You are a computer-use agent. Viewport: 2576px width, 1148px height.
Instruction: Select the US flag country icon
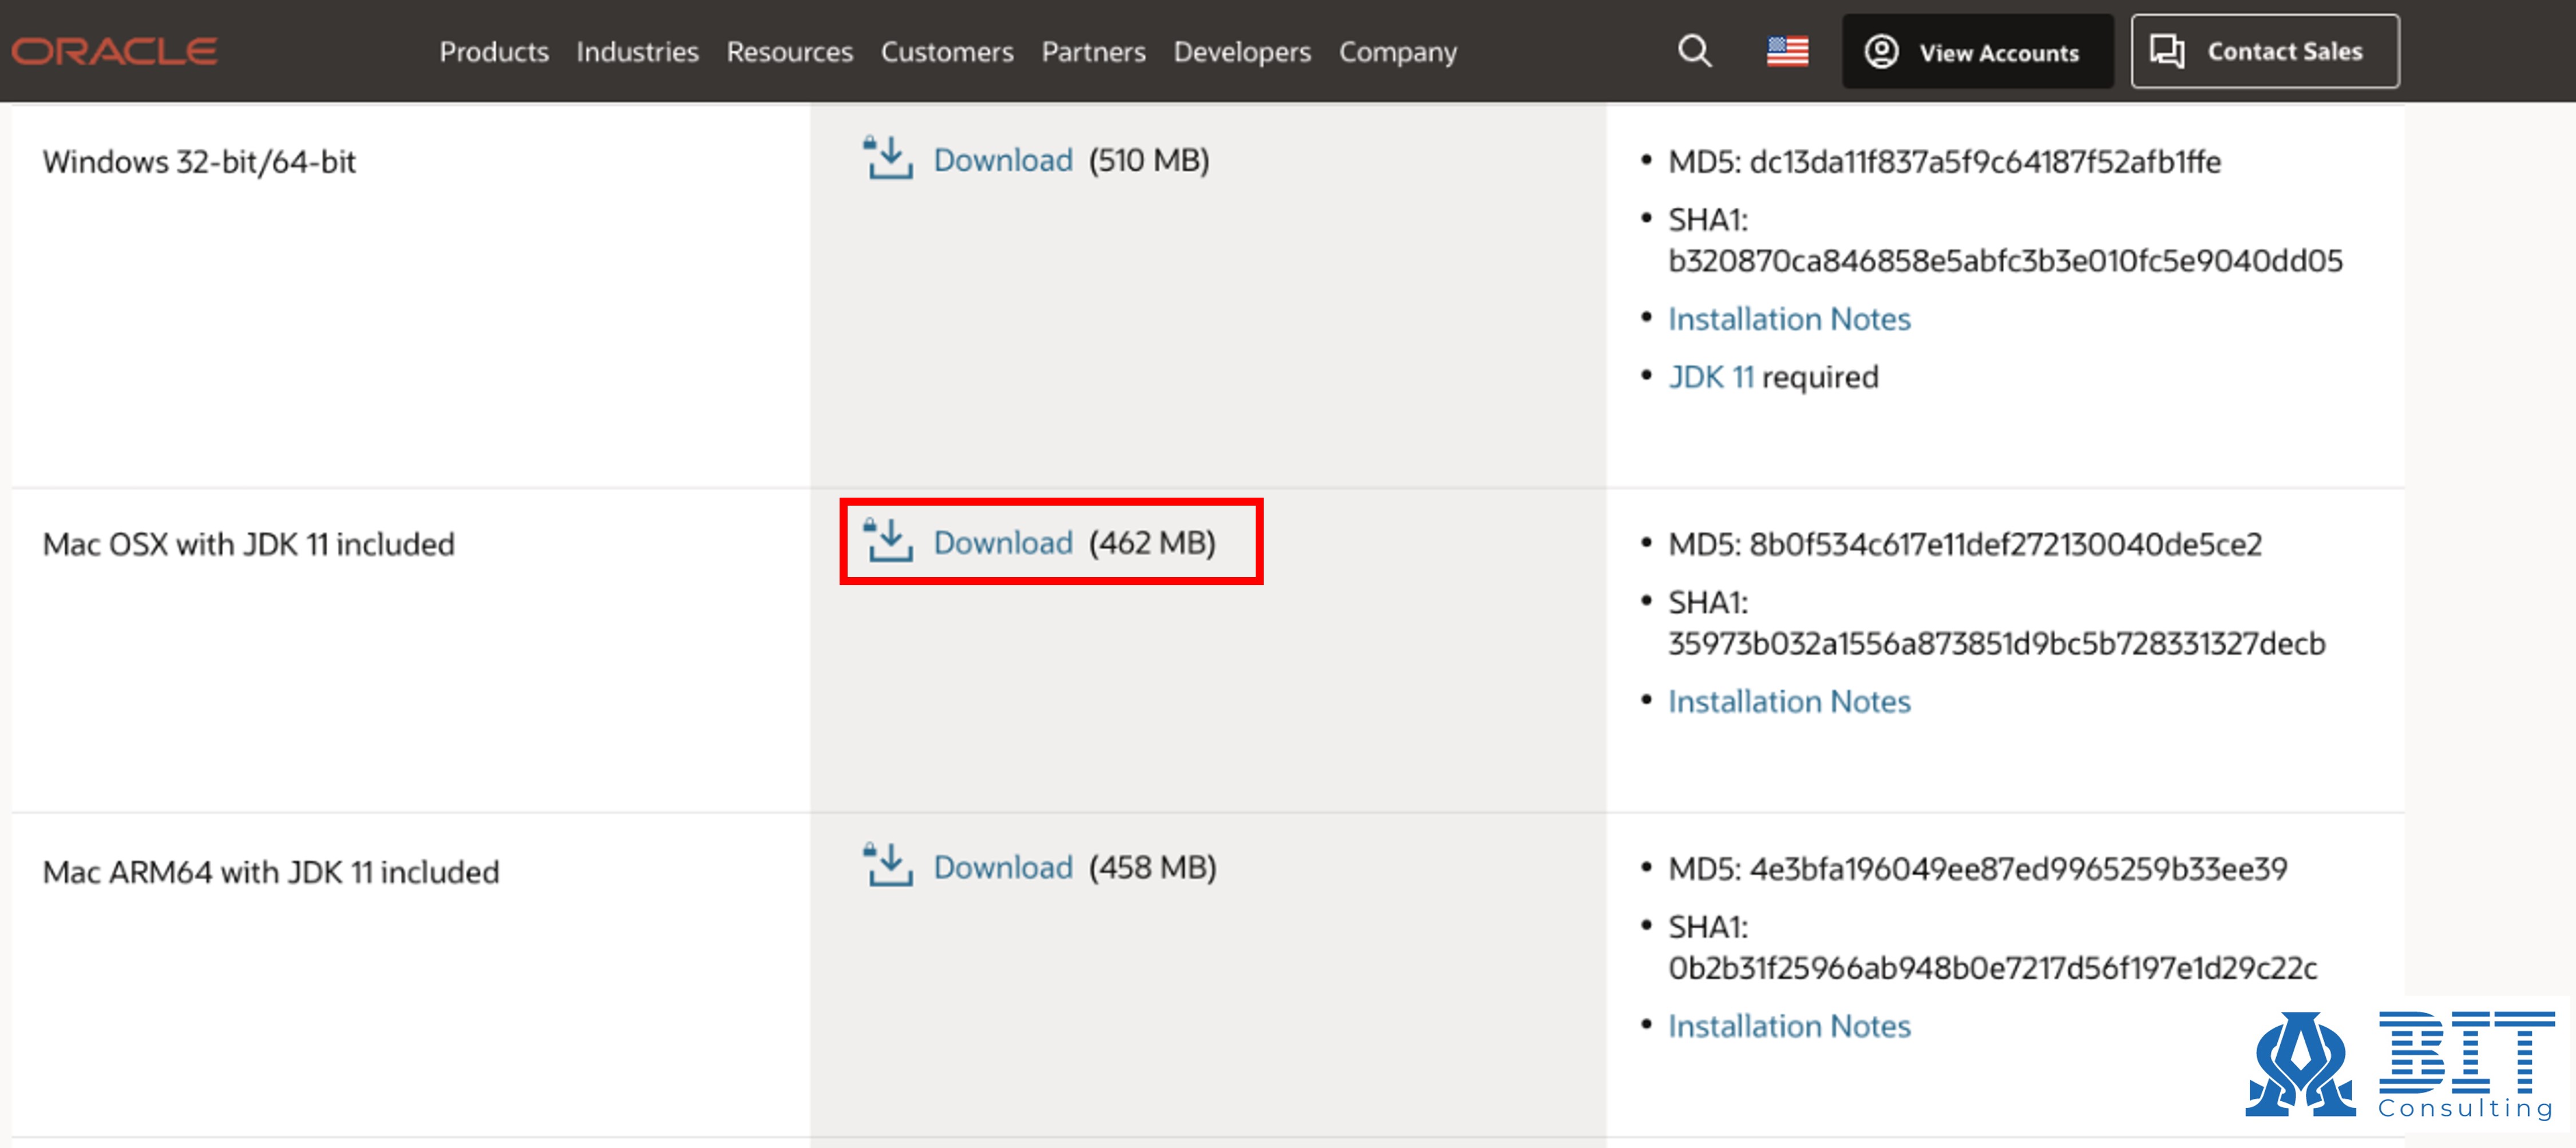pyautogui.click(x=1787, y=51)
